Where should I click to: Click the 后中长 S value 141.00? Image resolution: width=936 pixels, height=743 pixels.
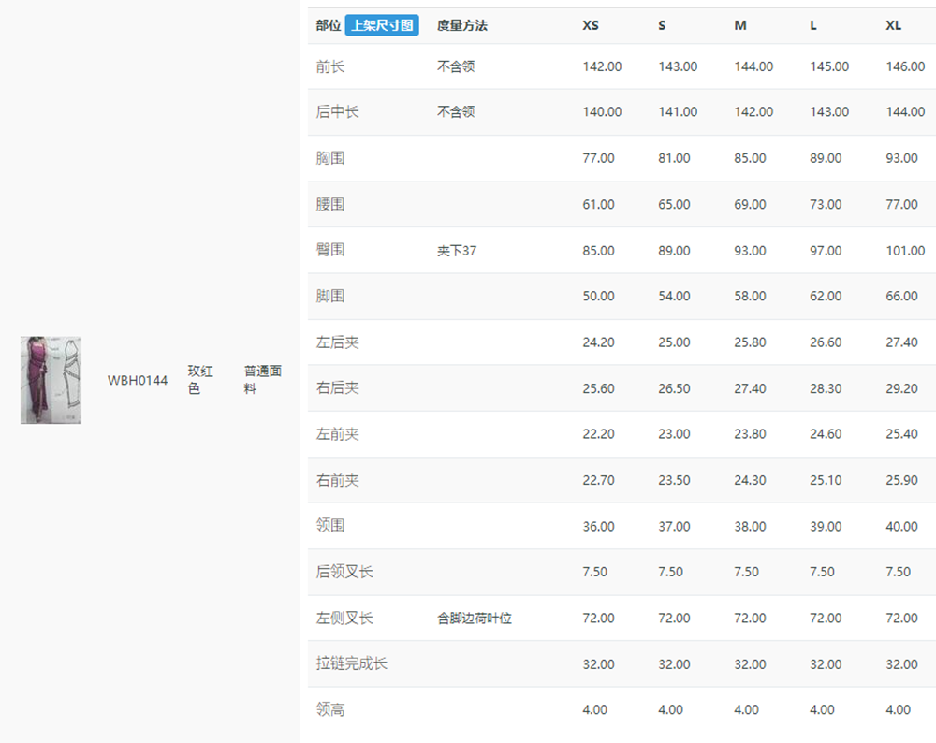(678, 111)
